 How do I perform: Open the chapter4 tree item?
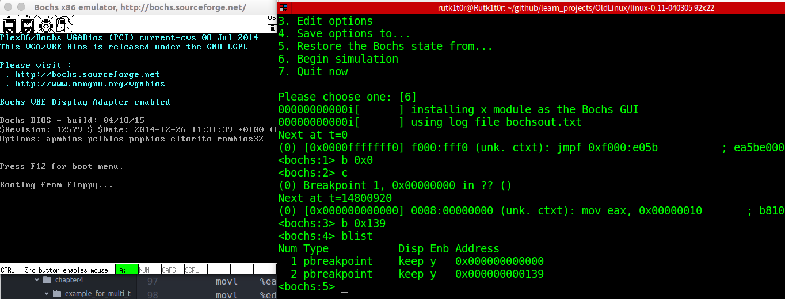point(68,280)
